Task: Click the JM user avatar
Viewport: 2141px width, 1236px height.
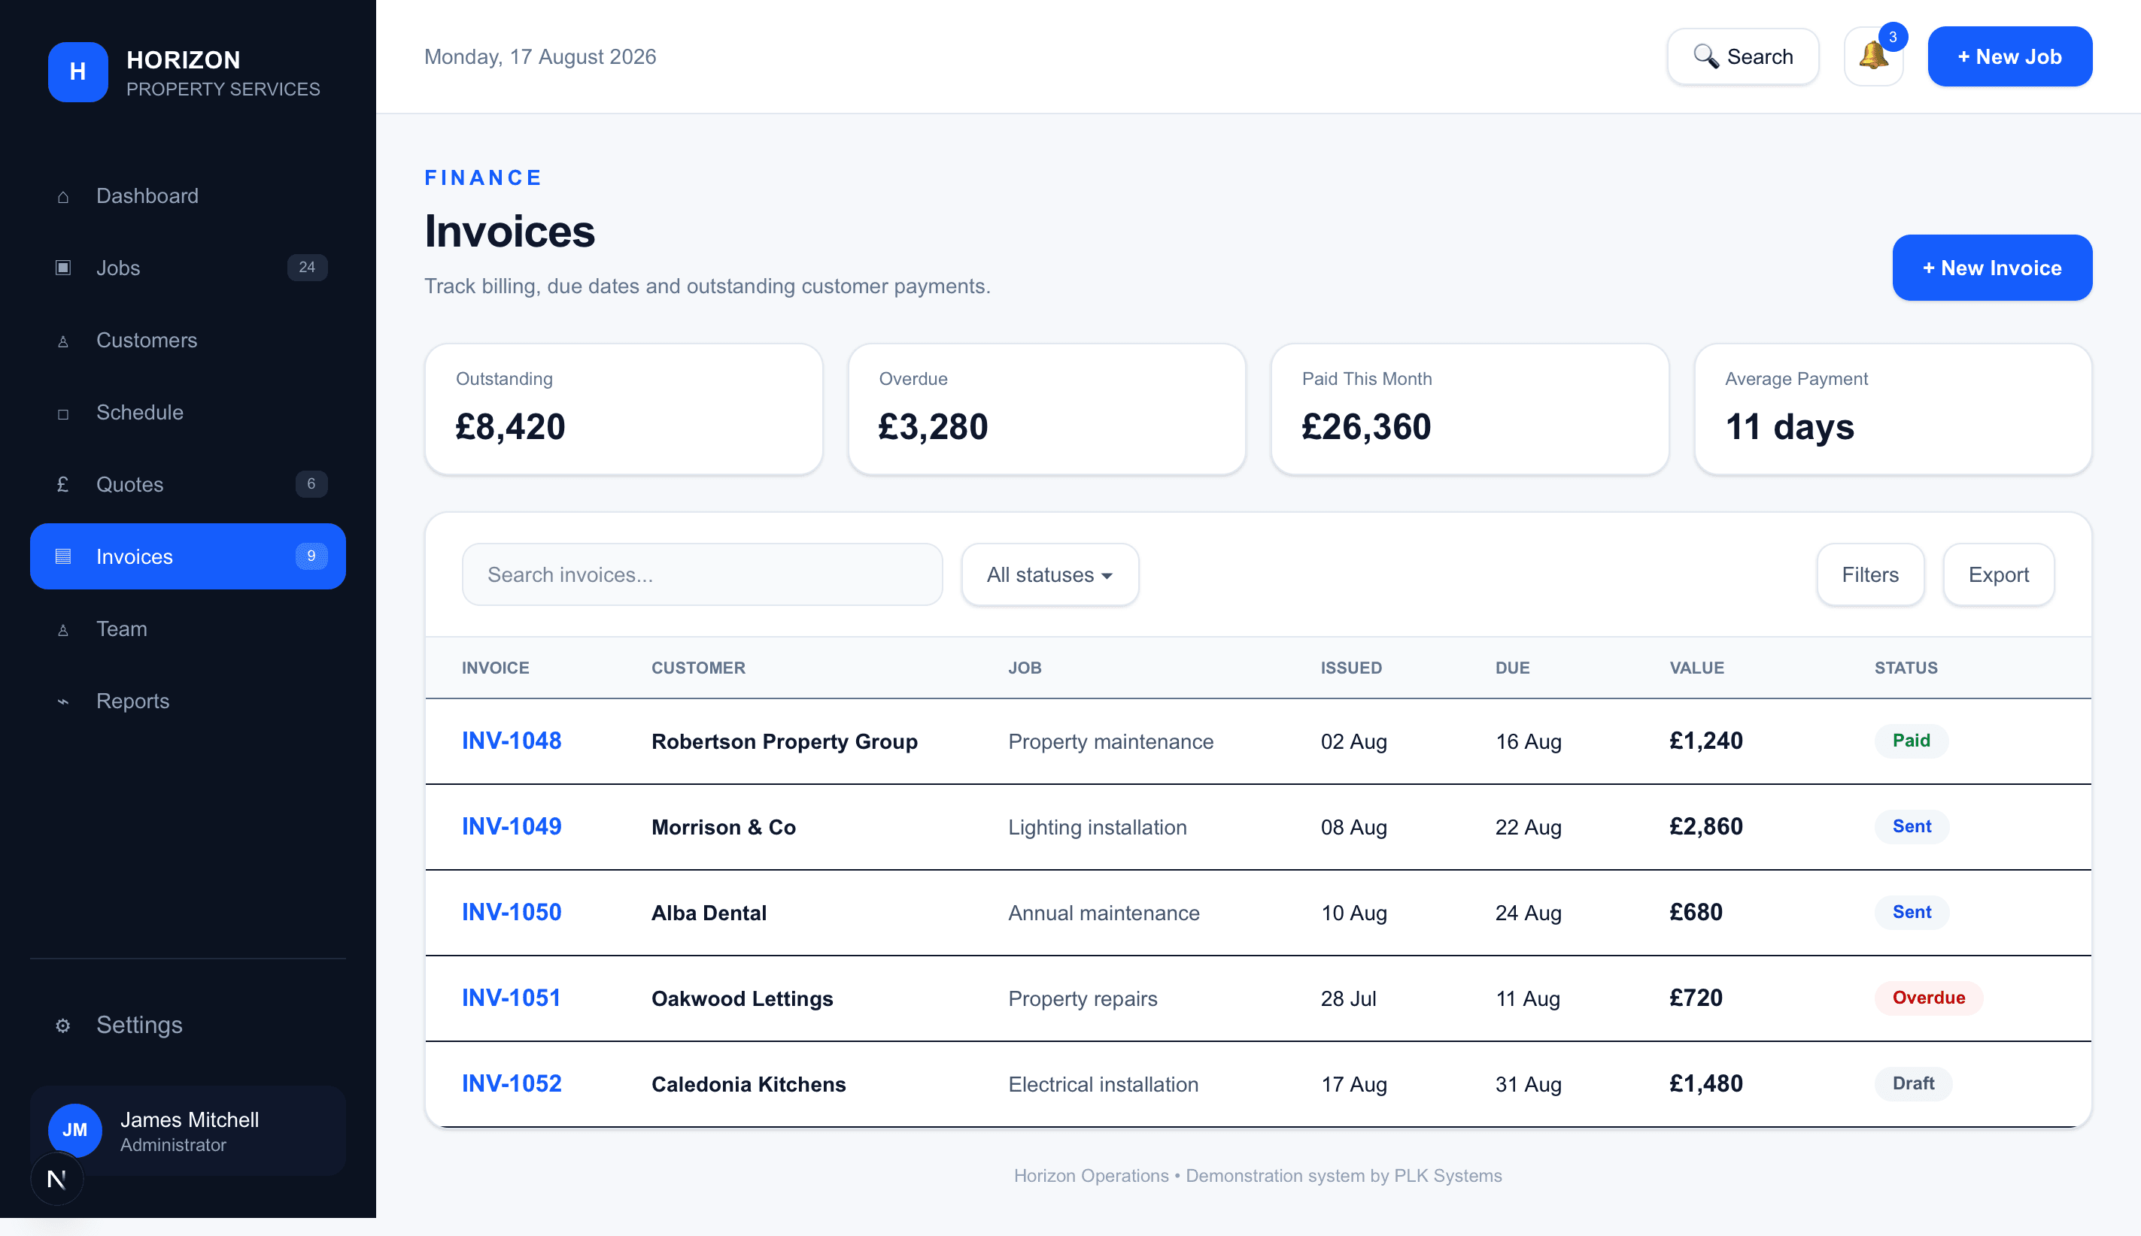Action: click(x=74, y=1130)
